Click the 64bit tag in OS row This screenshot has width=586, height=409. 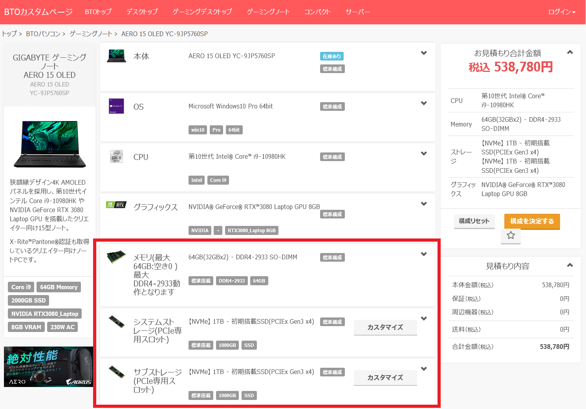click(234, 130)
